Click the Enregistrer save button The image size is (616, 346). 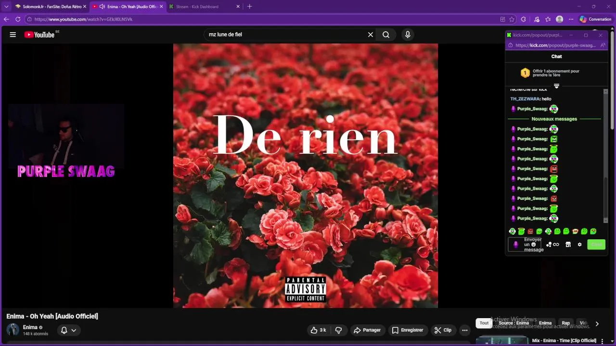pyautogui.click(x=408, y=330)
